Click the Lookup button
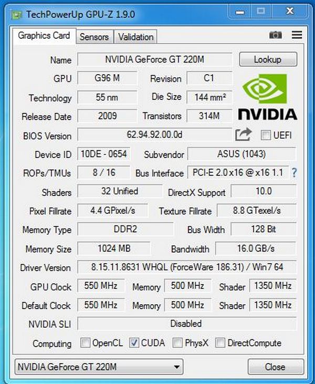315x384 pixels. pyautogui.click(x=268, y=59)
